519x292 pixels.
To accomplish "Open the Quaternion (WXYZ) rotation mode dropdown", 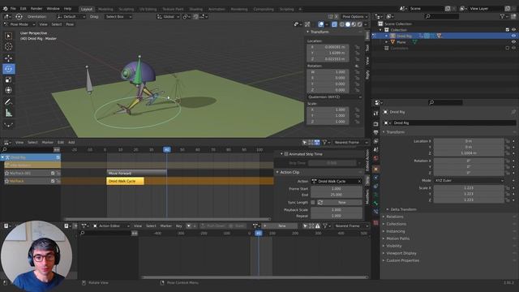I will pos(334,97).
